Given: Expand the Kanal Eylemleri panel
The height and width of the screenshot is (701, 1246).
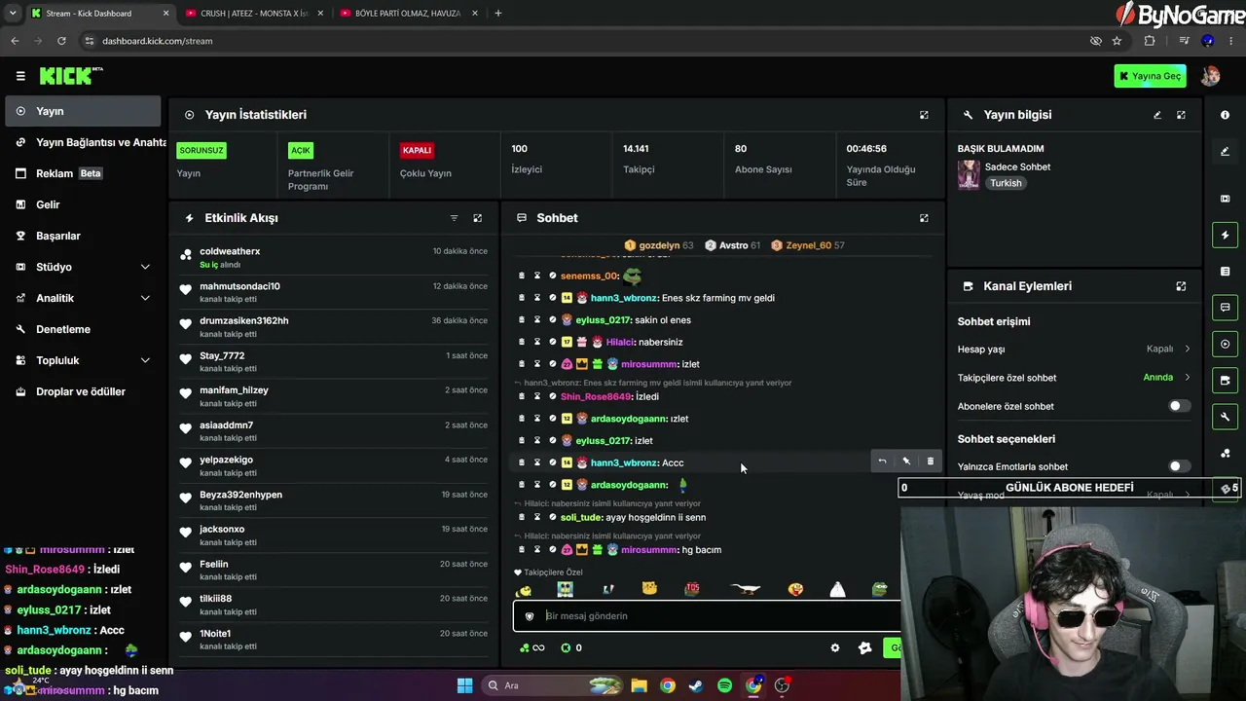Looking at the screenshot, I should tap(1181, 286).
